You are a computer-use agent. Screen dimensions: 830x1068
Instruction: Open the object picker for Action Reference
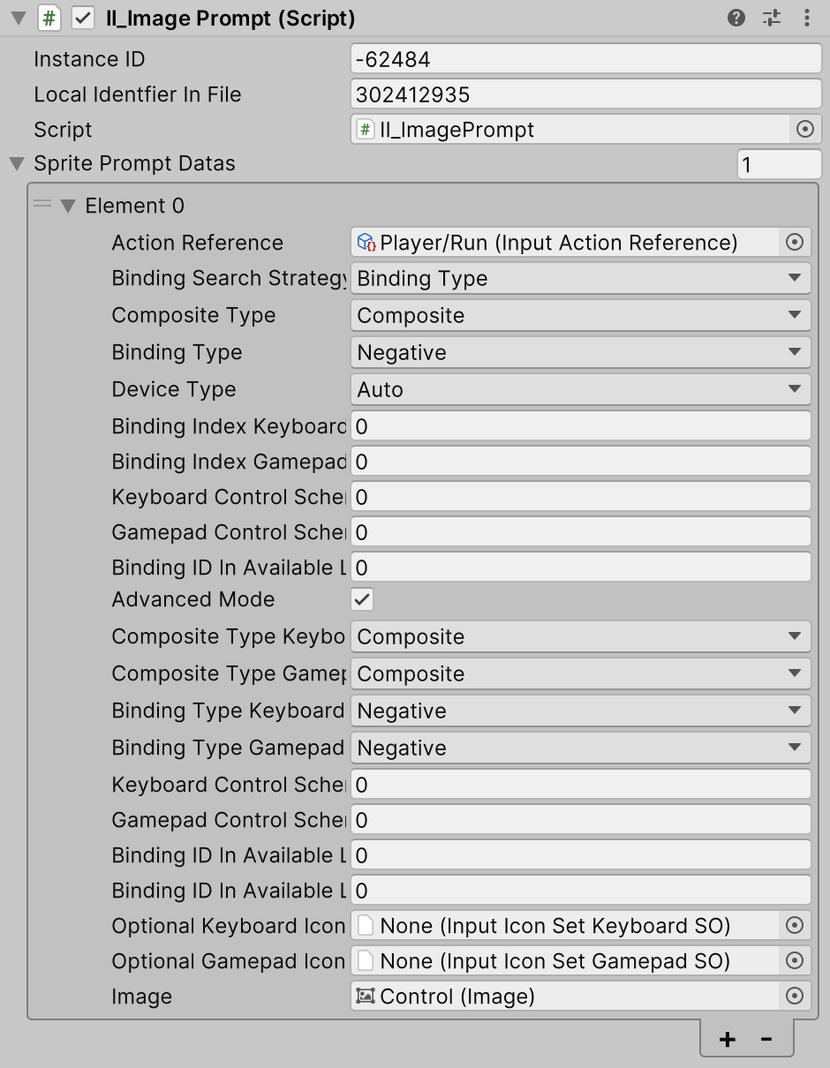pos(794,242)
